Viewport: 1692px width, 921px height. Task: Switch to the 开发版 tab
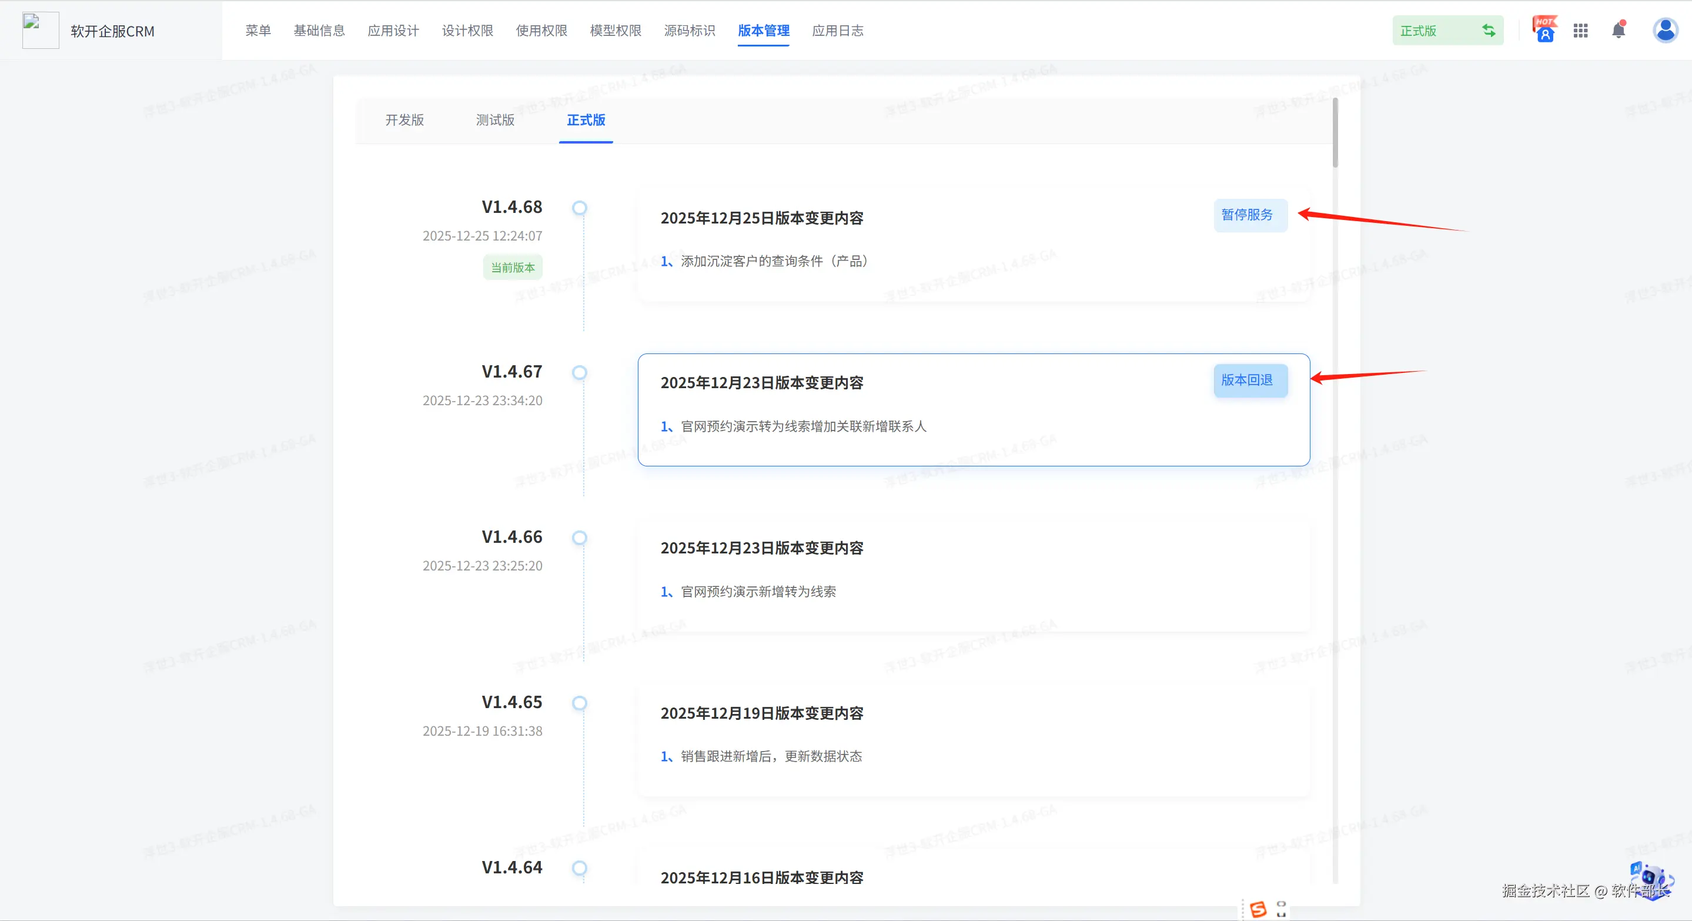[x=404, y=120]
